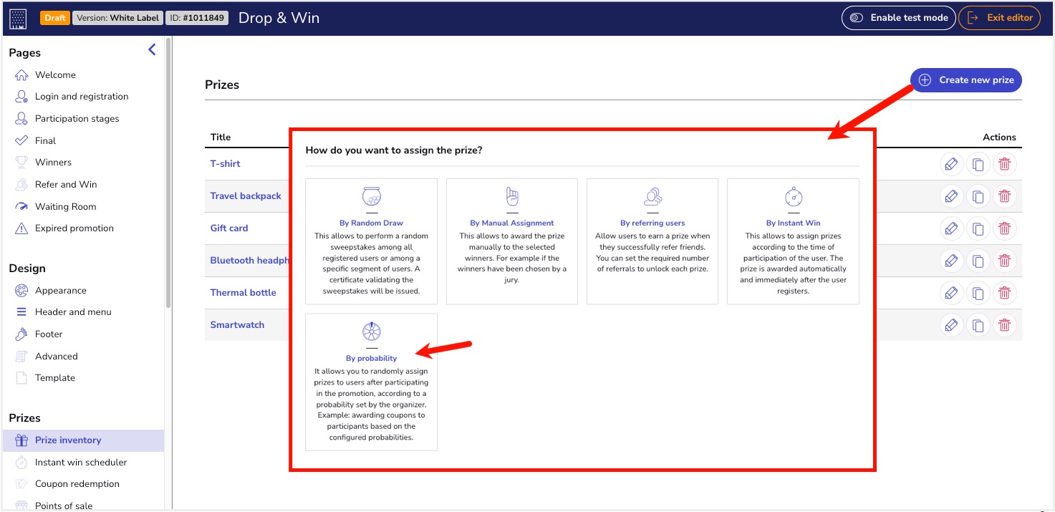
Task: Select By Instant Win assignment card
Action: tap(793, 241)
